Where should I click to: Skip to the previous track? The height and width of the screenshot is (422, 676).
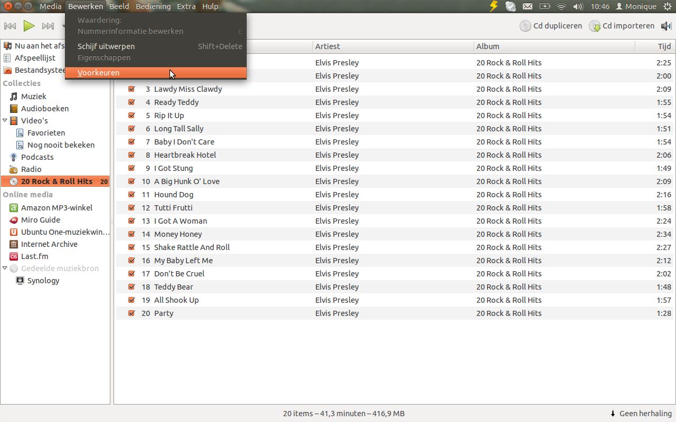(10, 26)
